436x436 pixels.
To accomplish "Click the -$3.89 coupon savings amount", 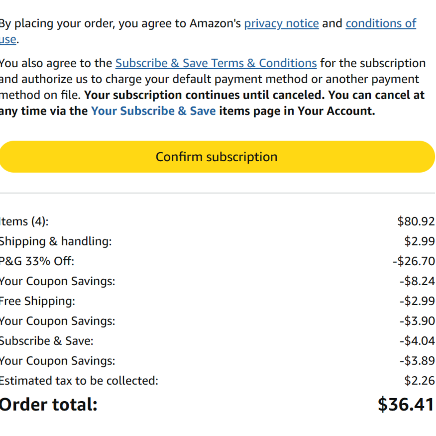I will click(417, 361).
